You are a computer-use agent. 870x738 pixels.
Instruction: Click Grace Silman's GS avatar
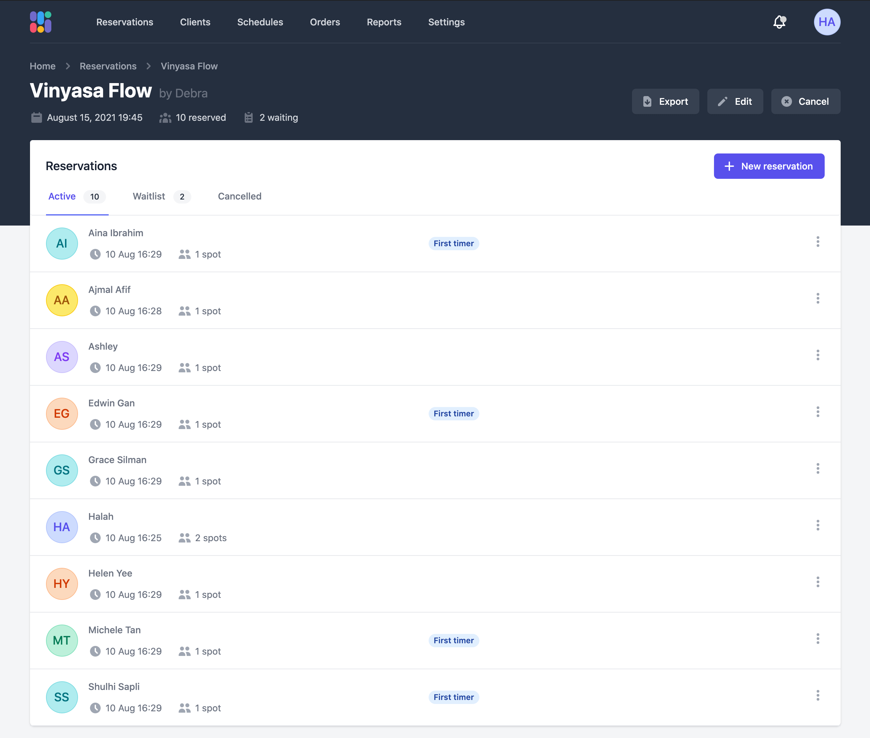(x=62, y=470)
